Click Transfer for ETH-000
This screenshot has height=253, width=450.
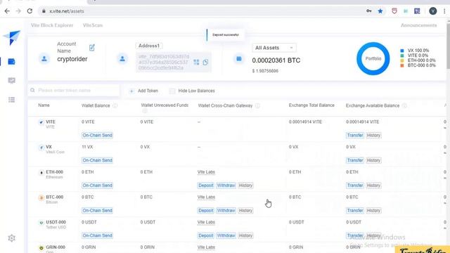coord(355,186)
